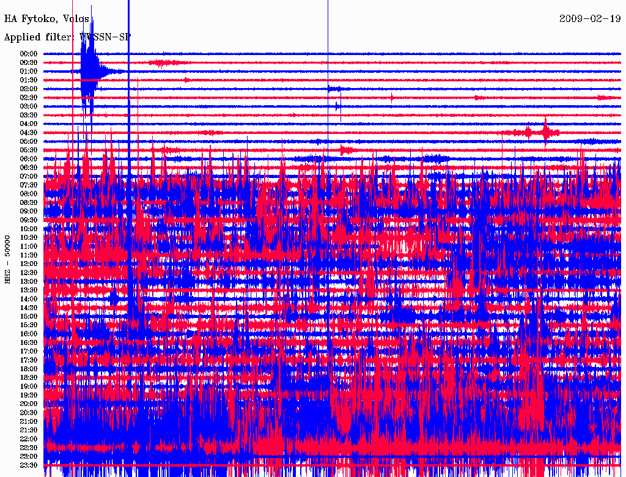The image size is (626, 477).
Task: Select the 10:30 time label
Action: (x=29, y=237)
